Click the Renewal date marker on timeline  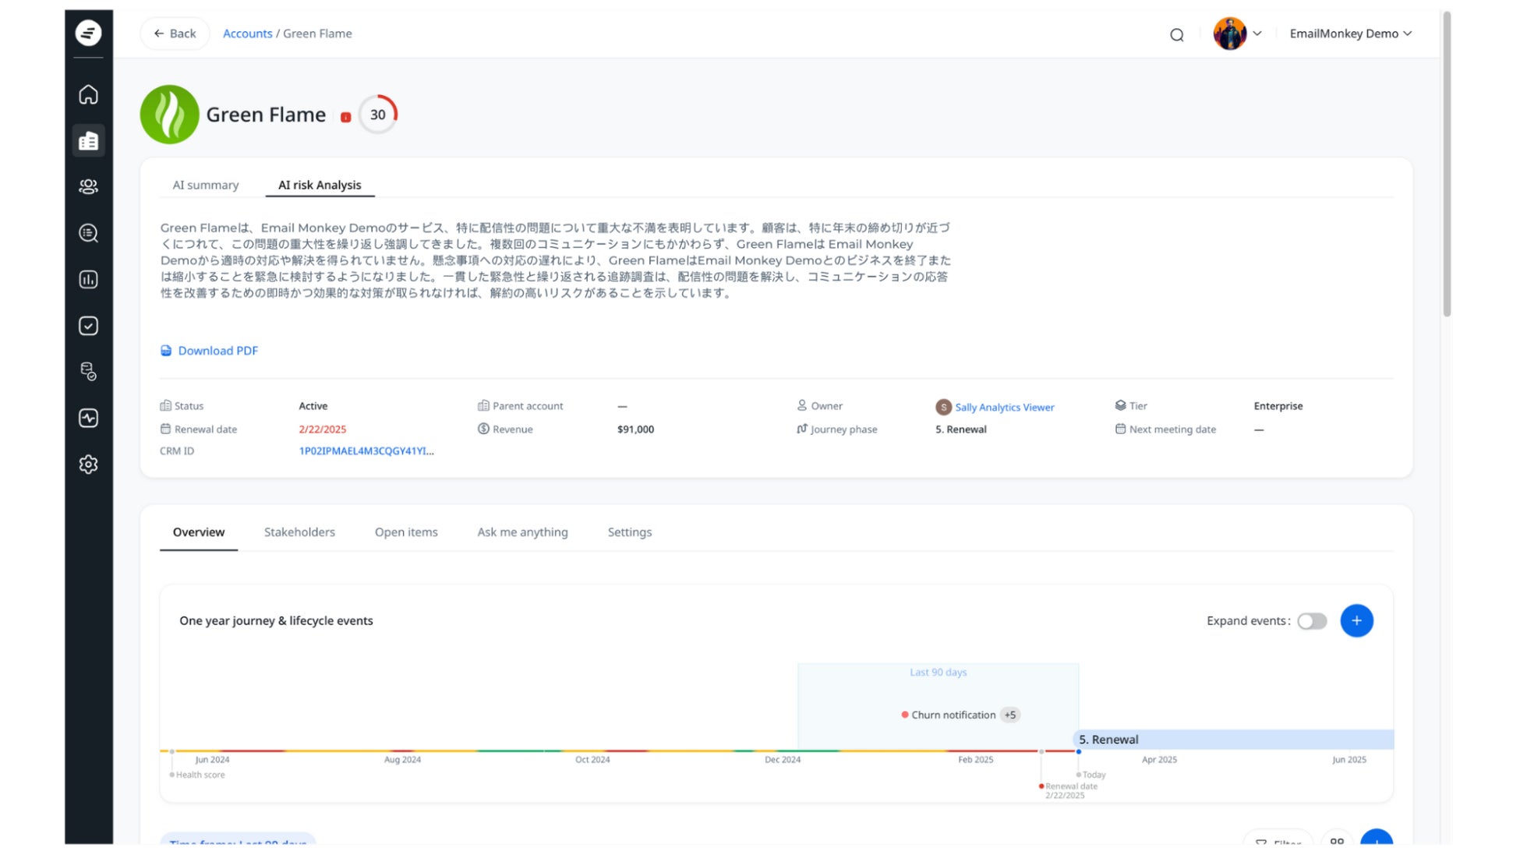tap(1041, 786)
